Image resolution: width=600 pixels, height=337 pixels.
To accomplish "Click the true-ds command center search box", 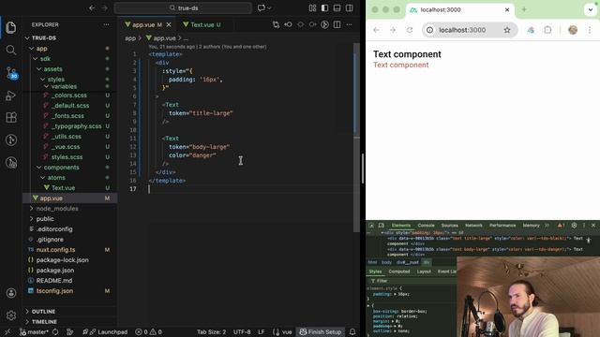I will (x=183, y=8).
